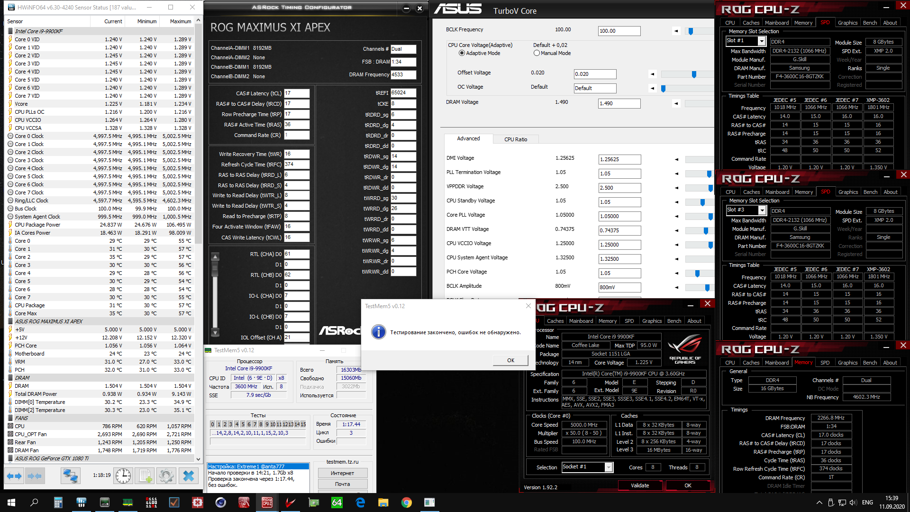The height and width of the screenshot is (512, 910).
Task: Click the HWiNFO expand columns arrows icon
Action: 14,475
